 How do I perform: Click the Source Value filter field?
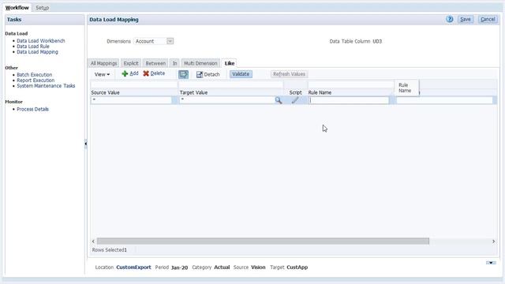(x=134, y=85)
